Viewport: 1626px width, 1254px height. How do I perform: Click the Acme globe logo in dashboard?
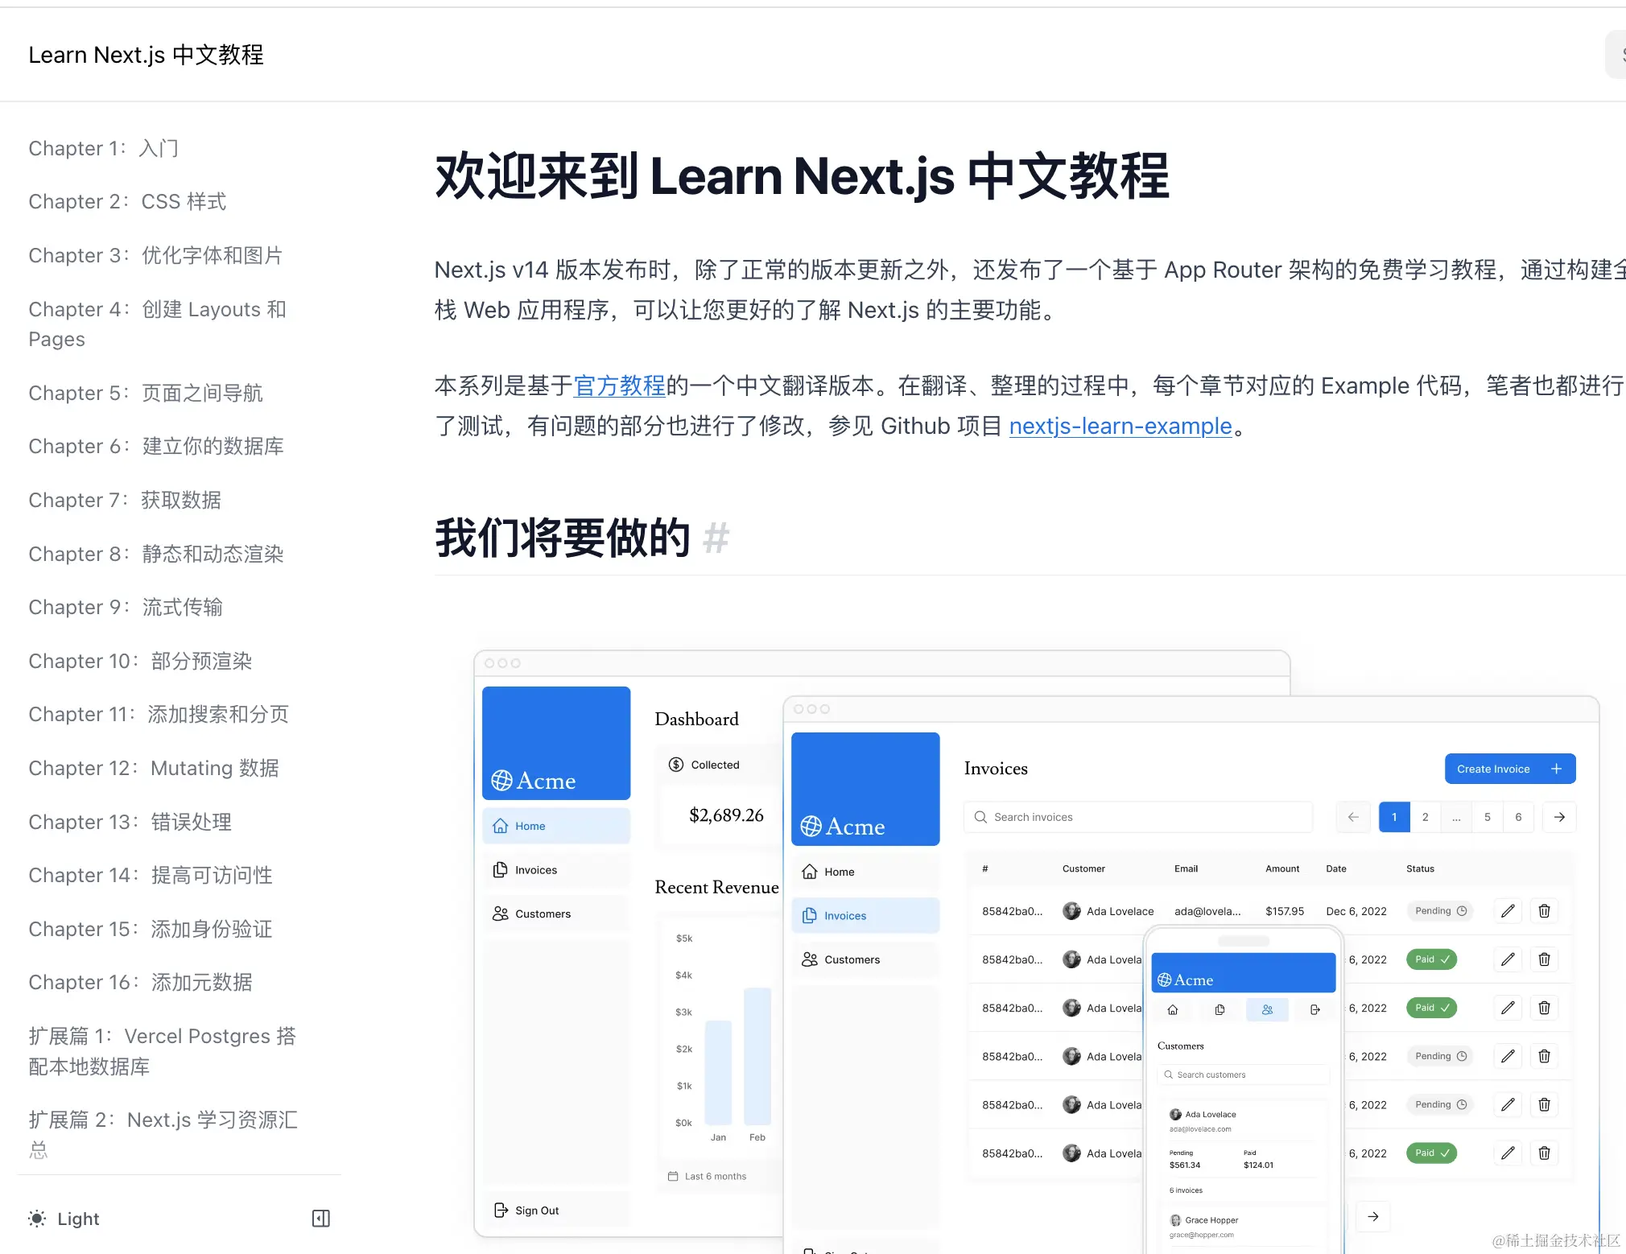501,780
